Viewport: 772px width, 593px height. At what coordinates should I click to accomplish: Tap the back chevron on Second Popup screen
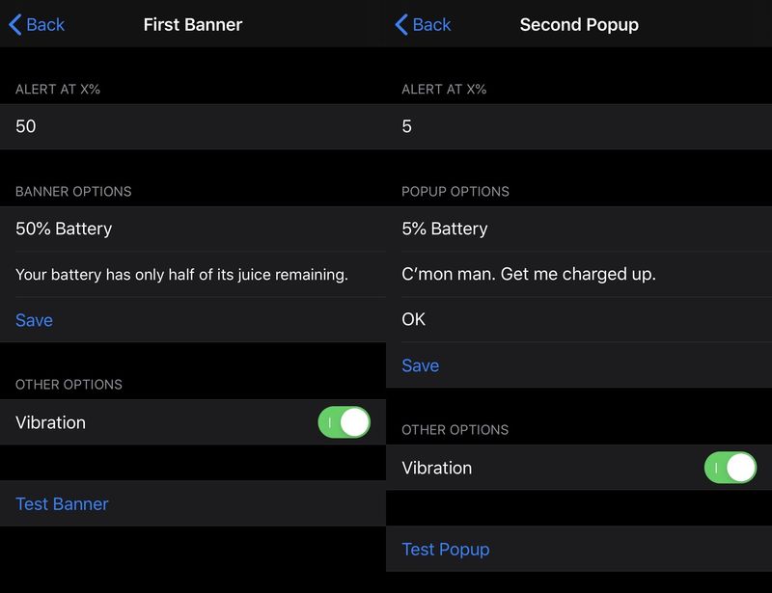pyautogui.click(x=401, y=25)
